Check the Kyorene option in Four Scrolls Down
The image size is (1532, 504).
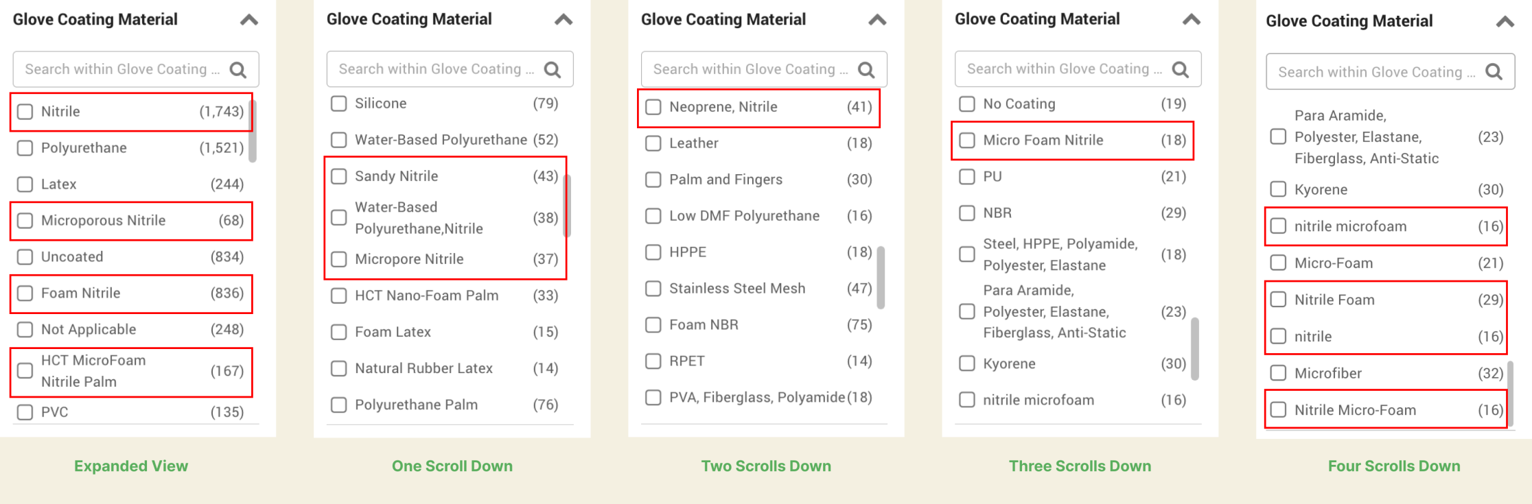coord(1277,189)
